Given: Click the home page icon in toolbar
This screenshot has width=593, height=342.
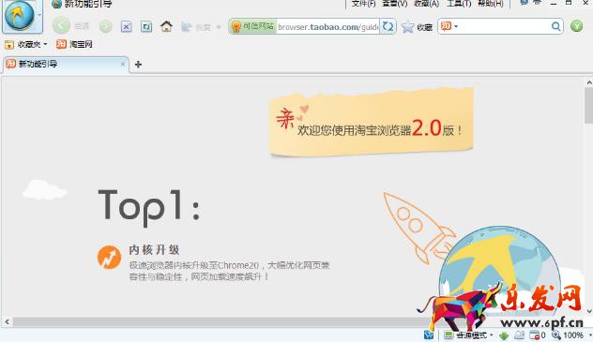Looking at the screenshot, I should pos(166,26).
